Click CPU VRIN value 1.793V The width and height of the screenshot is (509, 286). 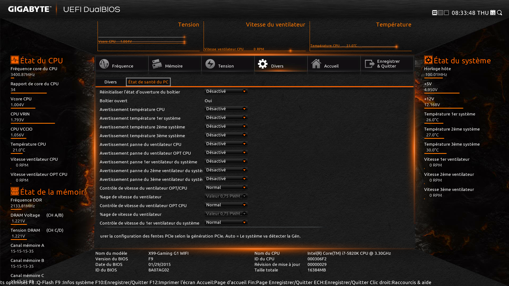[x=17, y=120]
